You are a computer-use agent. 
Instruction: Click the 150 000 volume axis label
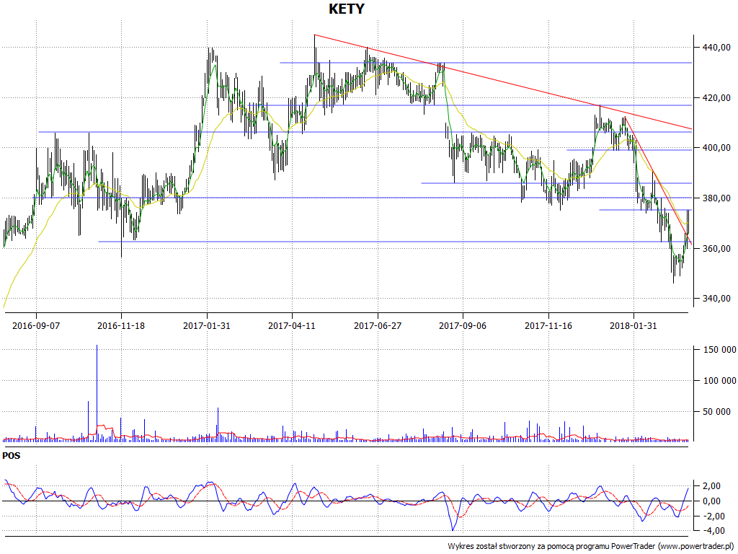tap(719, 350)
